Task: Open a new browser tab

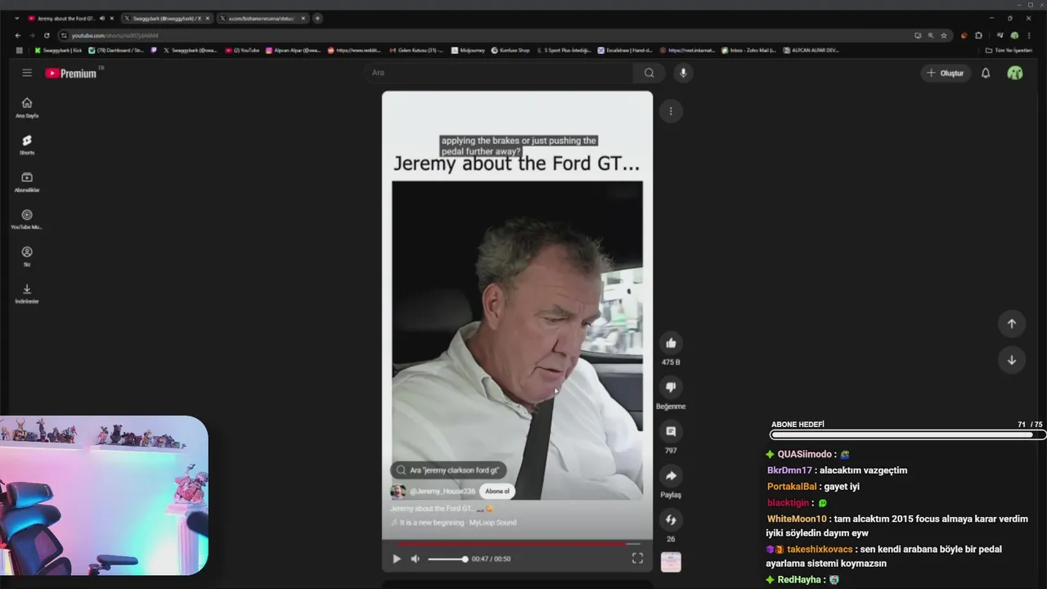Action: (x=317, y=18)
